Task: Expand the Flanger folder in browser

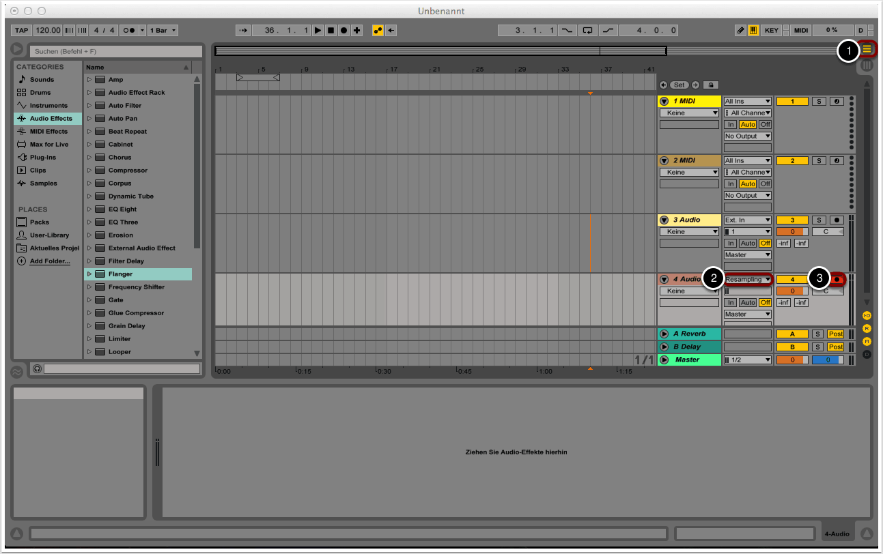Action: 89,274
